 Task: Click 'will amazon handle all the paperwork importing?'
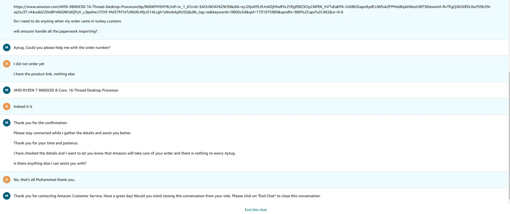(55, 31)
